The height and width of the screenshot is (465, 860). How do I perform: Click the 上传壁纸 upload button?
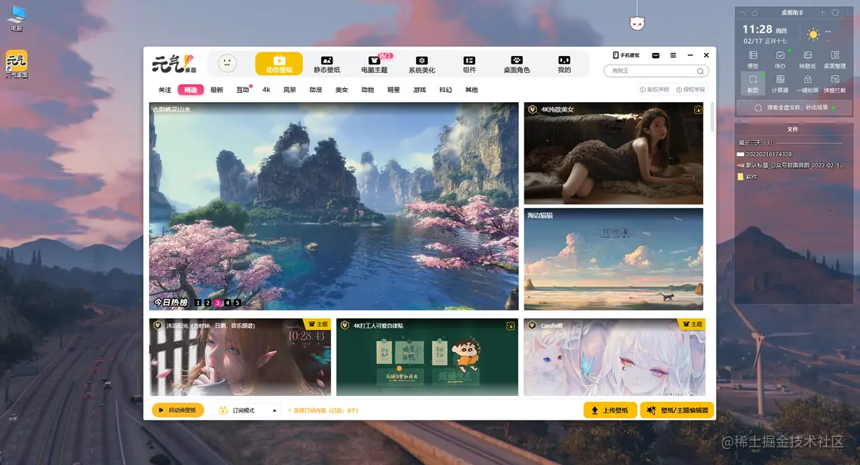tap(610, 410)
